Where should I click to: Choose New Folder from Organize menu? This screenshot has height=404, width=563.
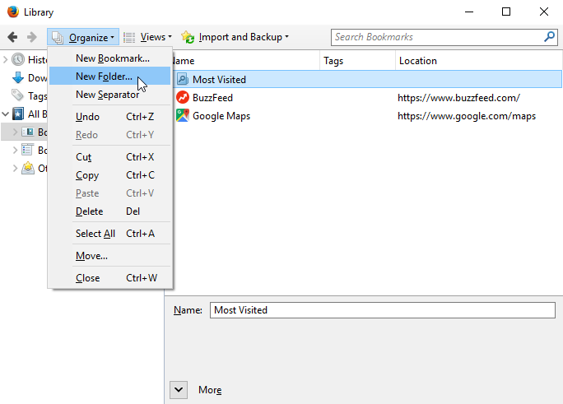click(x=104, y=77)
